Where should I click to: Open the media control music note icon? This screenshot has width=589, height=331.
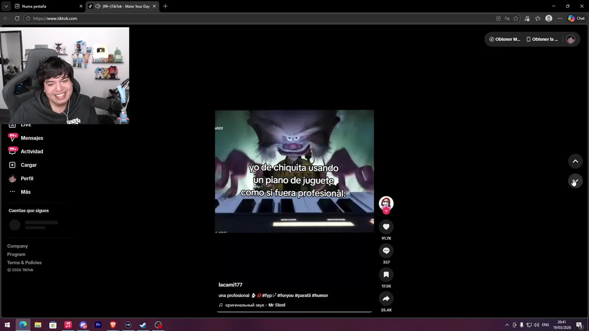click(527, 18)
